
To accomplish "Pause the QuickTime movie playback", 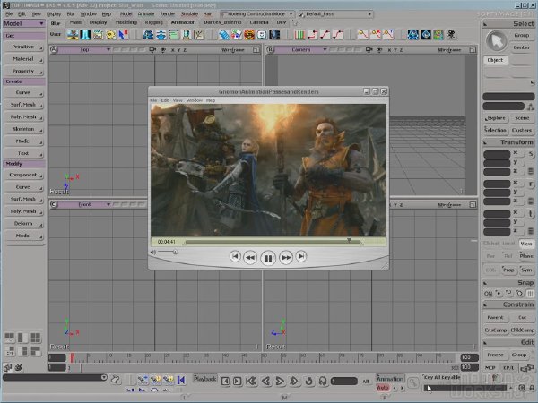I will [268, 258].
